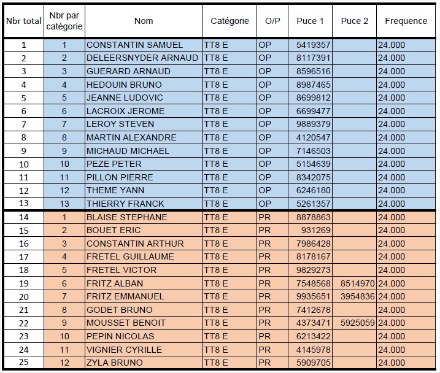Select Puce 2 value 3954836
The height and width of the screenshot is (373, 440).
tap(355, 296)
